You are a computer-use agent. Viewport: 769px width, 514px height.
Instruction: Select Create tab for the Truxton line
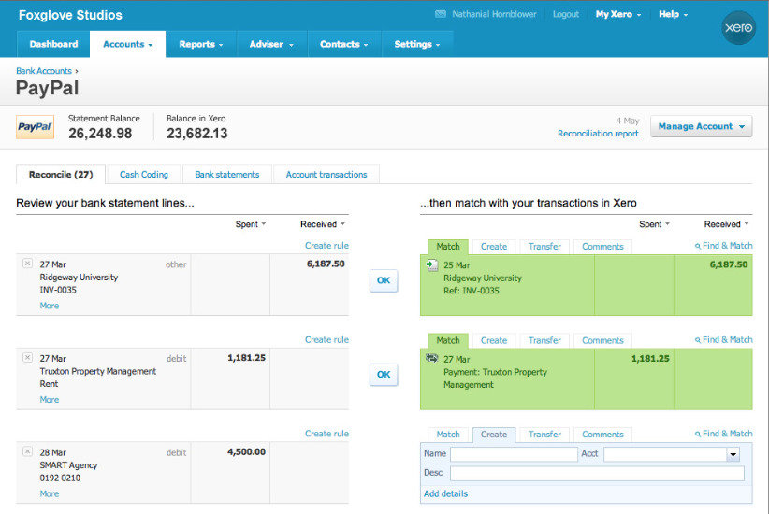[494, 340]
